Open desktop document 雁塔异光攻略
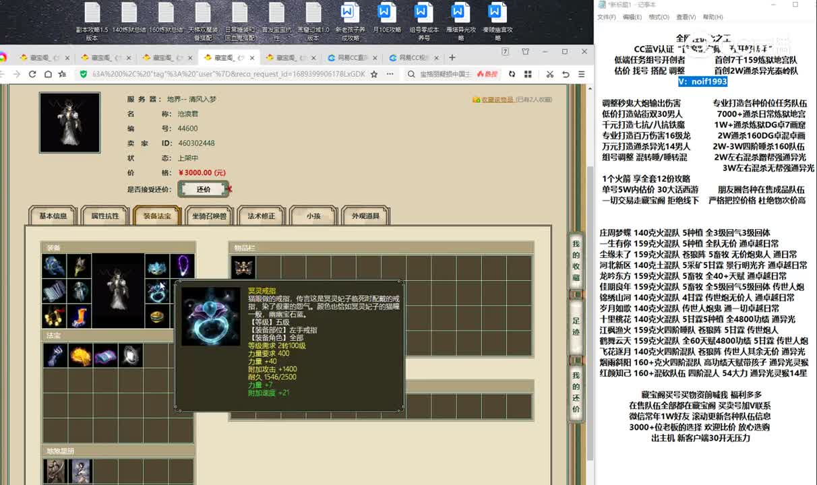Screen dimensions: 817x485 coord(460,22)
